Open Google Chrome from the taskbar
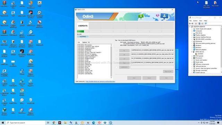 pyautogui.click(x=54, y=123)
